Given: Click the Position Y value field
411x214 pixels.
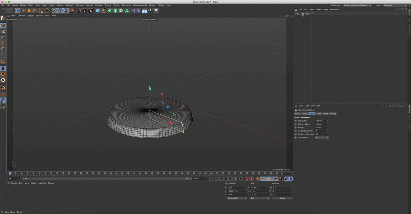Looking at the screenshot, I should coord(236,191).
